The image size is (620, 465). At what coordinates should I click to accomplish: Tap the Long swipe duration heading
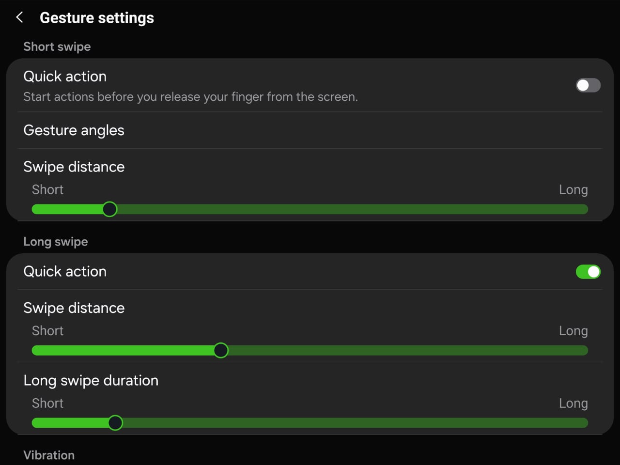(91, 381)
